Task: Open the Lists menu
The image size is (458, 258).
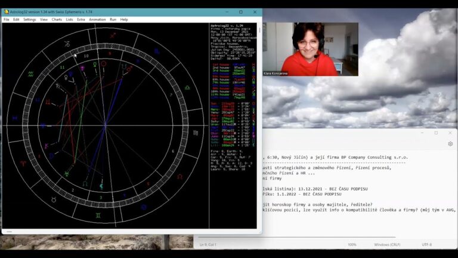Action: [x=70, y=20]
